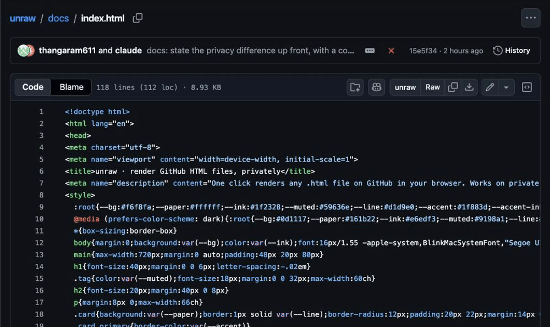Viewport: 550px width, 327px height.
Task: Ask Copilot about this file
Action: tap(376, 87)
